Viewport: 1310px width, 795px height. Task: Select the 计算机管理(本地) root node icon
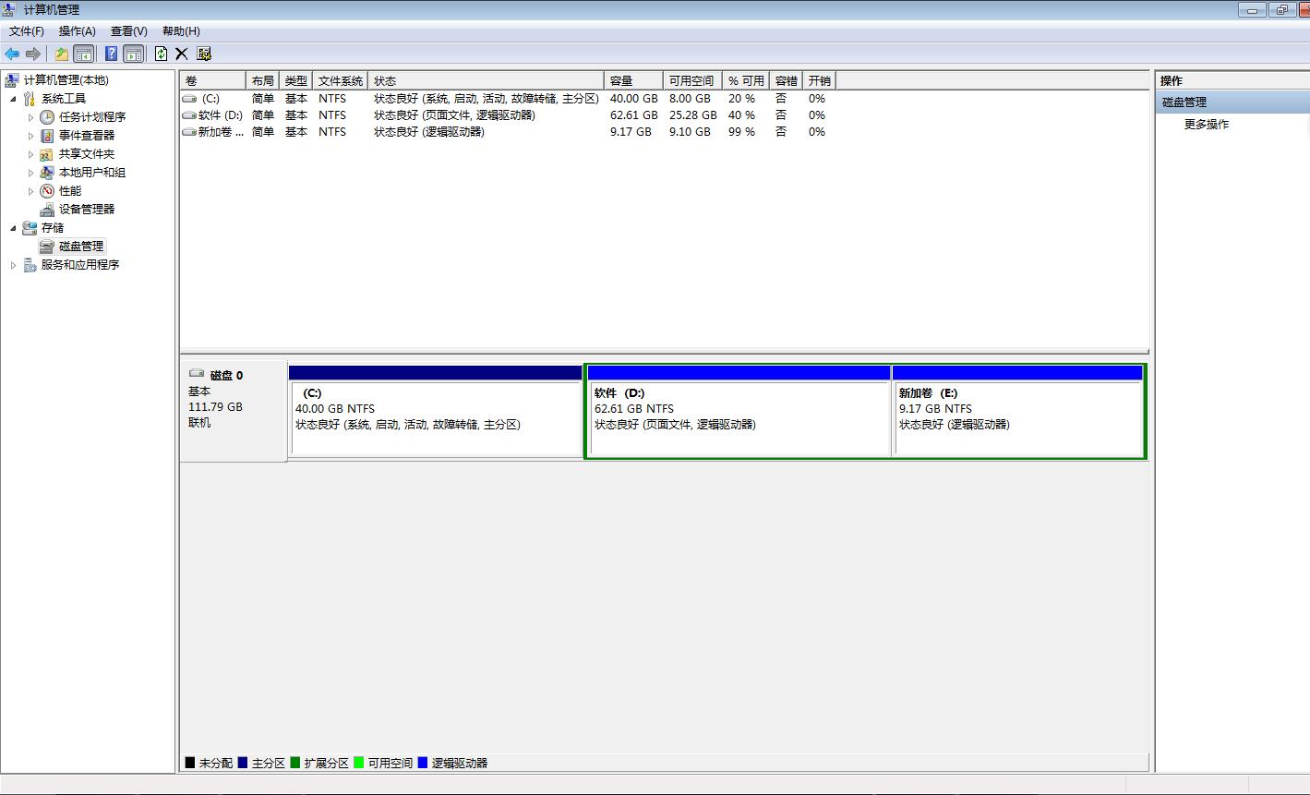[13, 80]
